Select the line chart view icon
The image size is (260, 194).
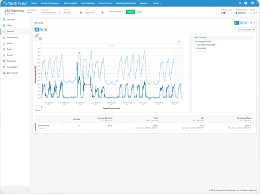click(x=237, y=23)
